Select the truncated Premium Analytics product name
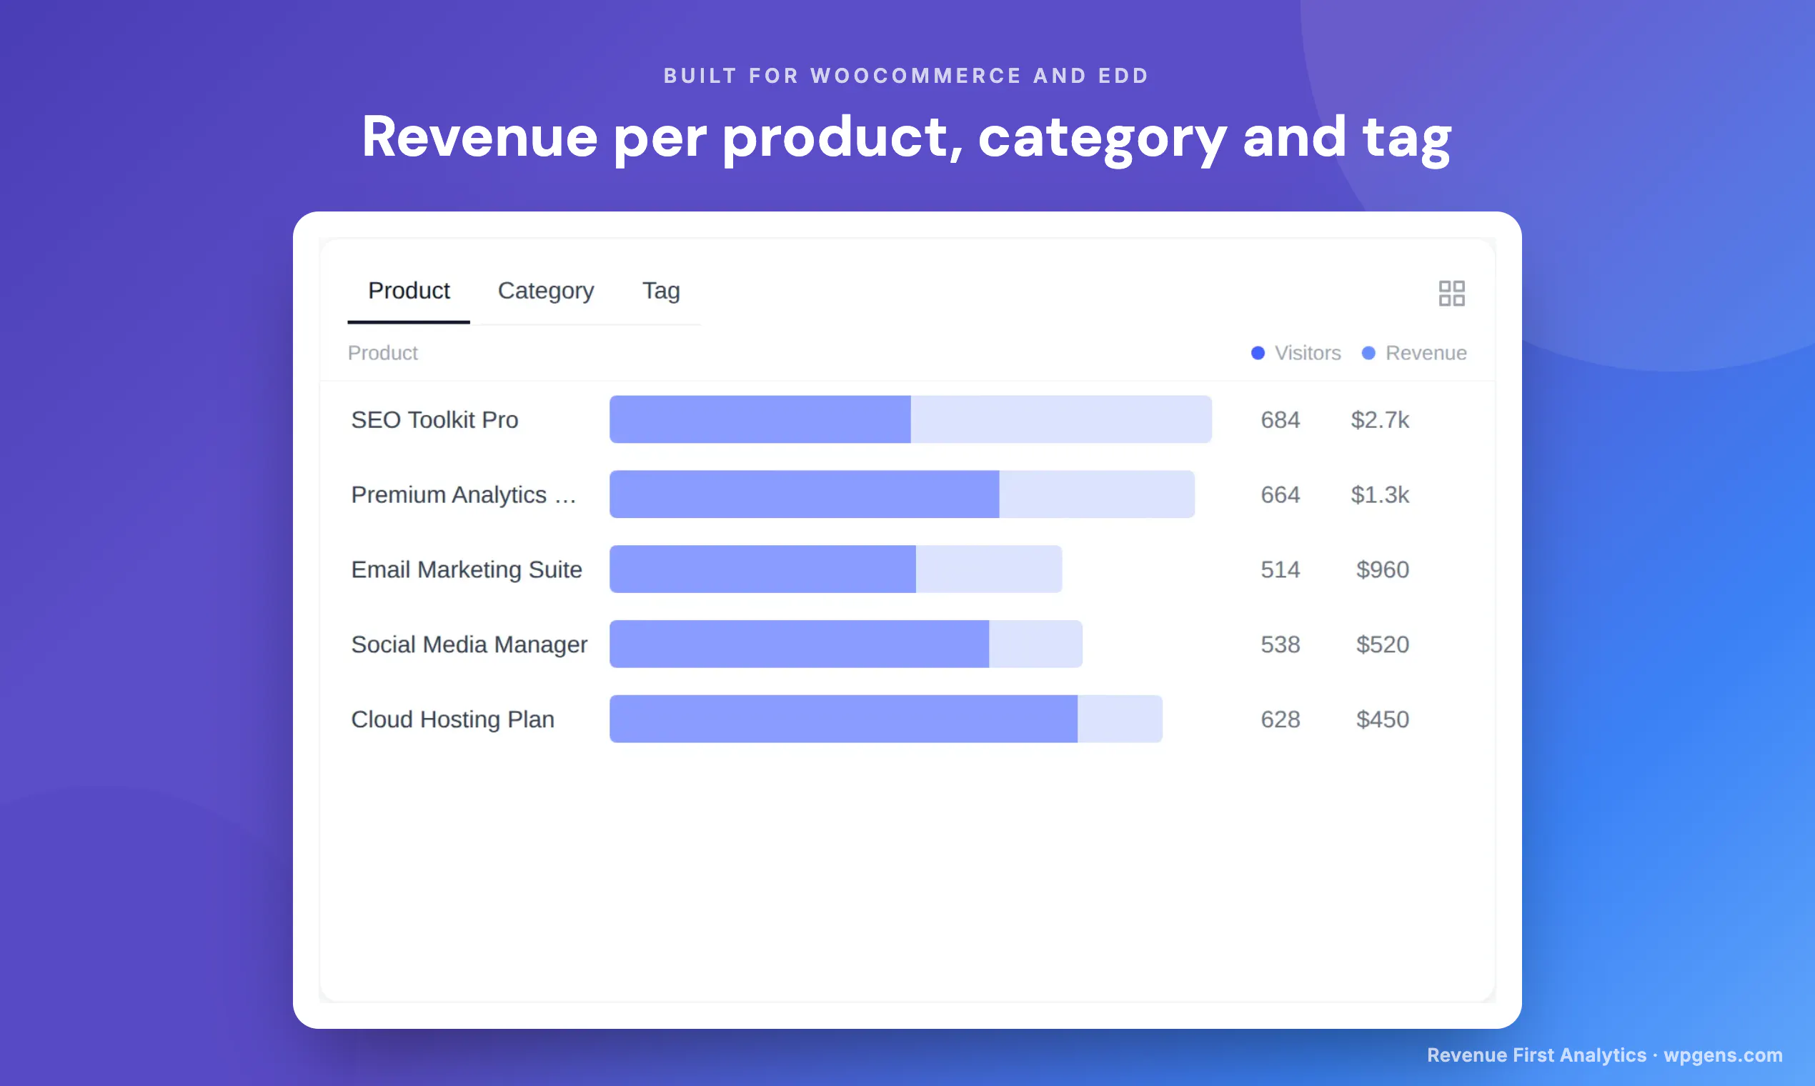Screen dimensions: 1815x1086 (x=464, y=494)
